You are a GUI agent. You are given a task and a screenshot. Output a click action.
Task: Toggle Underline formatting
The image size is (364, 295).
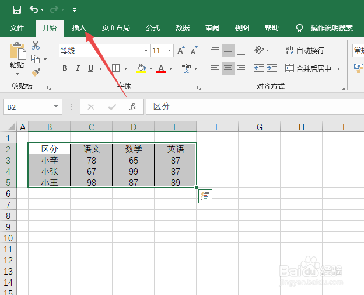click(90, 68)
